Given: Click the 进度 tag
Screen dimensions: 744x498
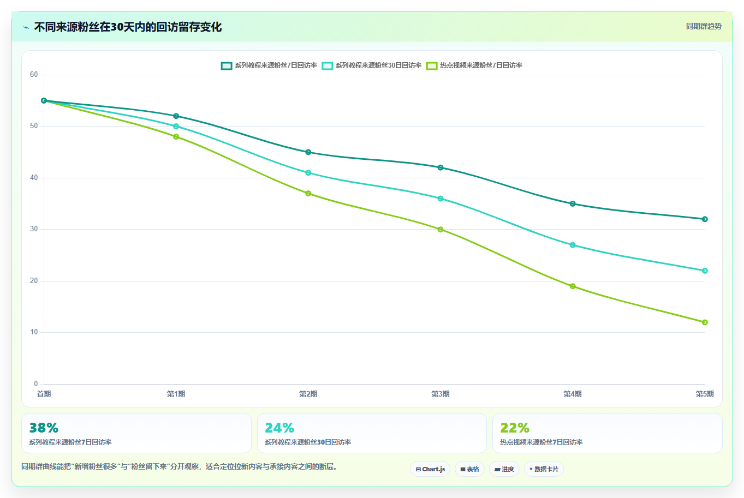Looking at the screenshot, I should pos(504,469).
